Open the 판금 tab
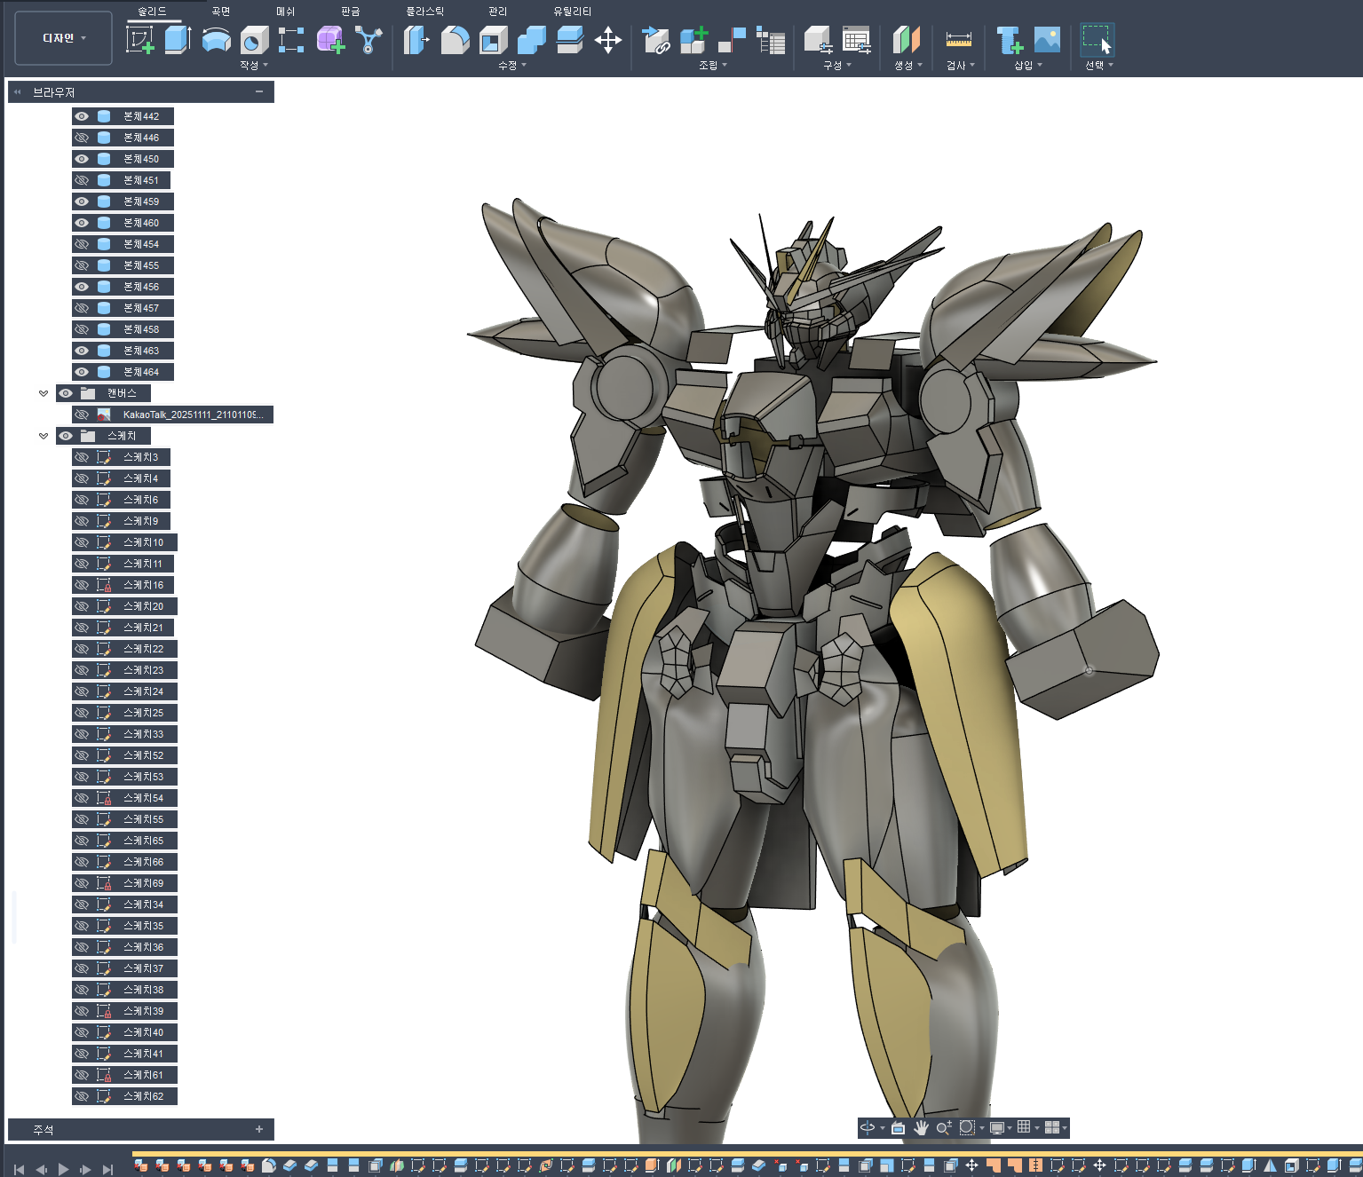This screenshot has width=1363, height=1177. (x=351, y=12)
